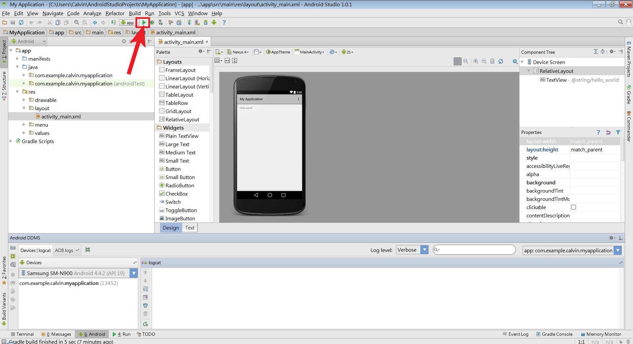This screenshot has width=633, height=344.
Task: Click Zoom Out icon in design preview
Action: (484, 61)
